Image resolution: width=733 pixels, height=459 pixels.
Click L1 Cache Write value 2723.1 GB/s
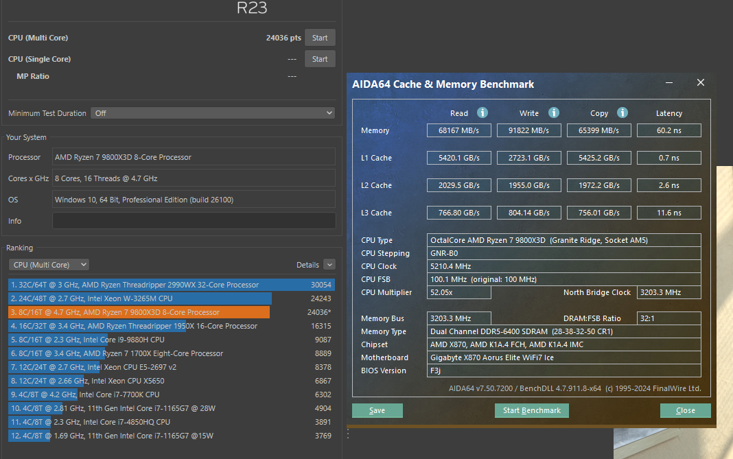528,158
